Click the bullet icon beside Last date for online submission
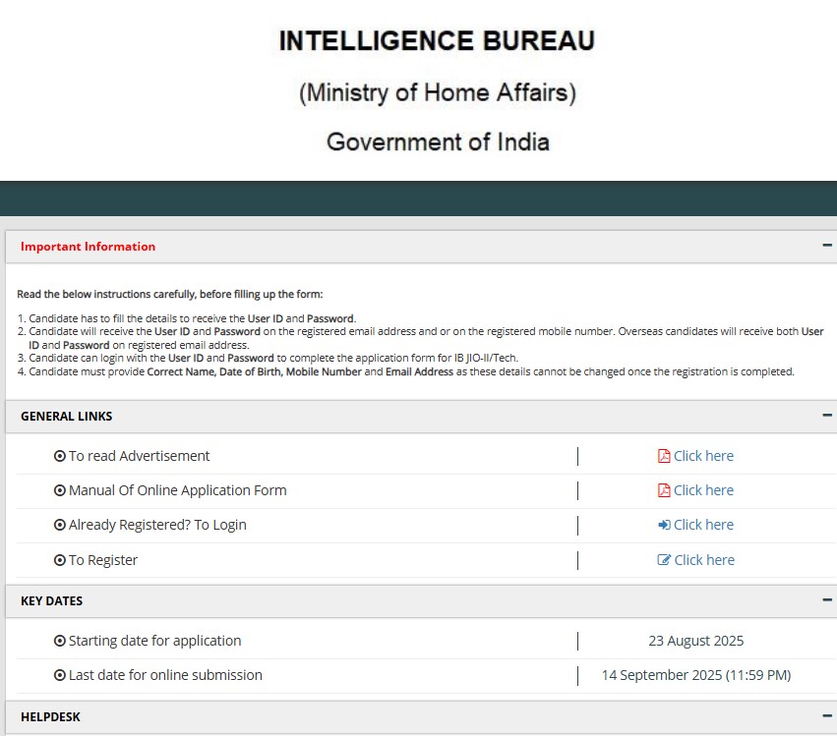This screenshot has width=837, height=736. click(60, 675)
